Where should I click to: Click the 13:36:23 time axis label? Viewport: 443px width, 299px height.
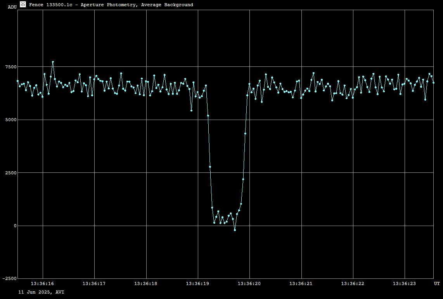point(405,284)
